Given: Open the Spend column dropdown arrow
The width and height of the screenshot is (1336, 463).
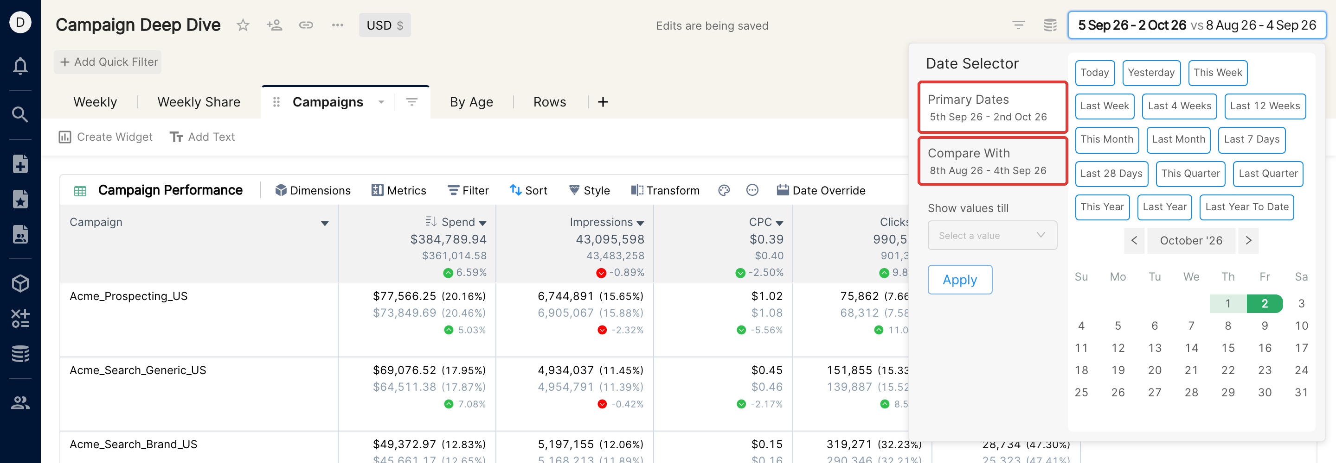Looking at the screenshot, I should 483,223.
